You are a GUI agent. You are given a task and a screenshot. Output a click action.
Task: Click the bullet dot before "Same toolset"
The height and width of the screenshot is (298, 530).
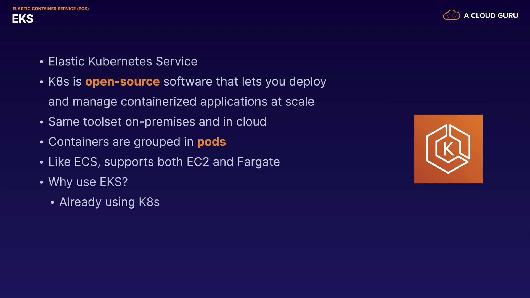click(x=41, y=122)
